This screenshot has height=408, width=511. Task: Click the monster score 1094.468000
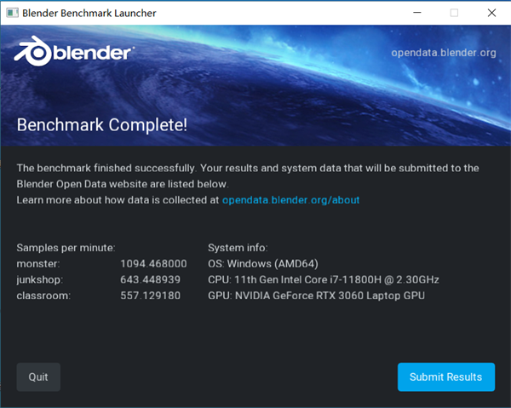[154, 263]
